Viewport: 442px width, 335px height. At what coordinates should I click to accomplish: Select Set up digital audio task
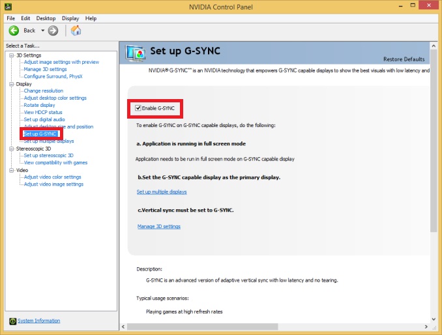click(44, 119)
